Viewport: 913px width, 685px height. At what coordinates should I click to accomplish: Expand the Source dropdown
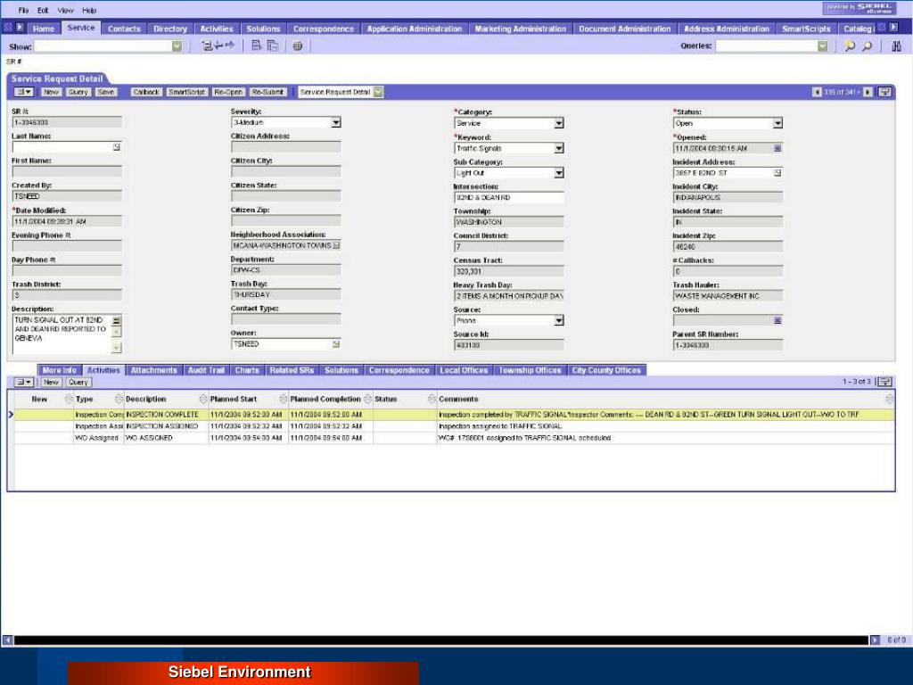click(558, 320)
